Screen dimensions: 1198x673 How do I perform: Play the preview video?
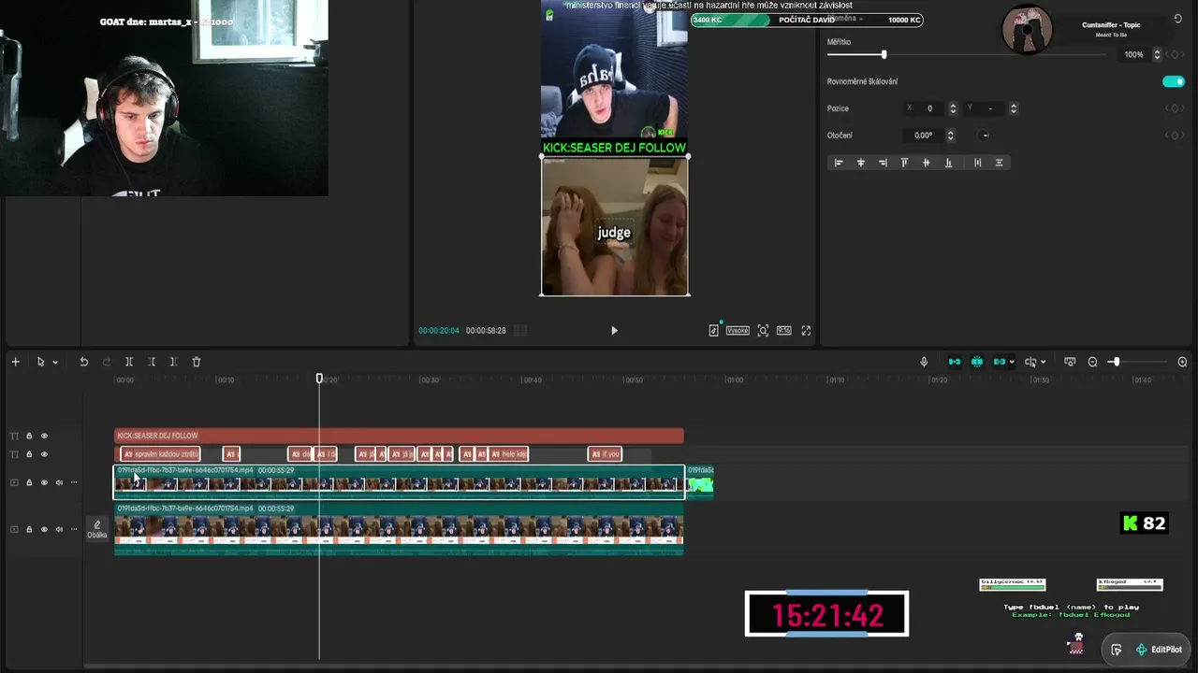coord(614,330)
